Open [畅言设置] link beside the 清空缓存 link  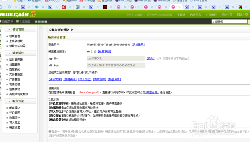coord(114,79)
